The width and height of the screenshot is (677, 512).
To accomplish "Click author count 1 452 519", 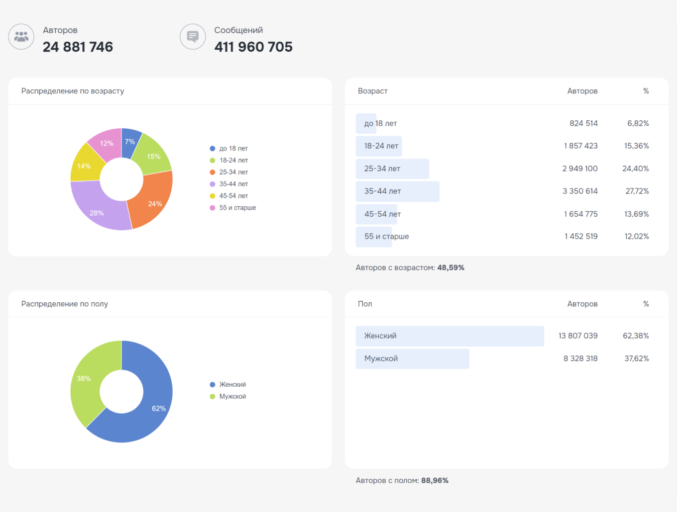I will point(581,237).
